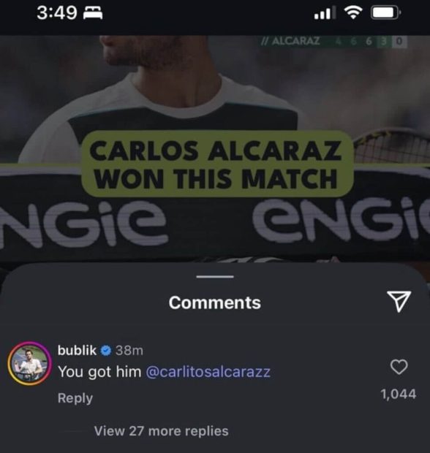The height and width of the screenshot is (453, 430).
Task: Expand View 27 more replies
Action: click(161, 431)
